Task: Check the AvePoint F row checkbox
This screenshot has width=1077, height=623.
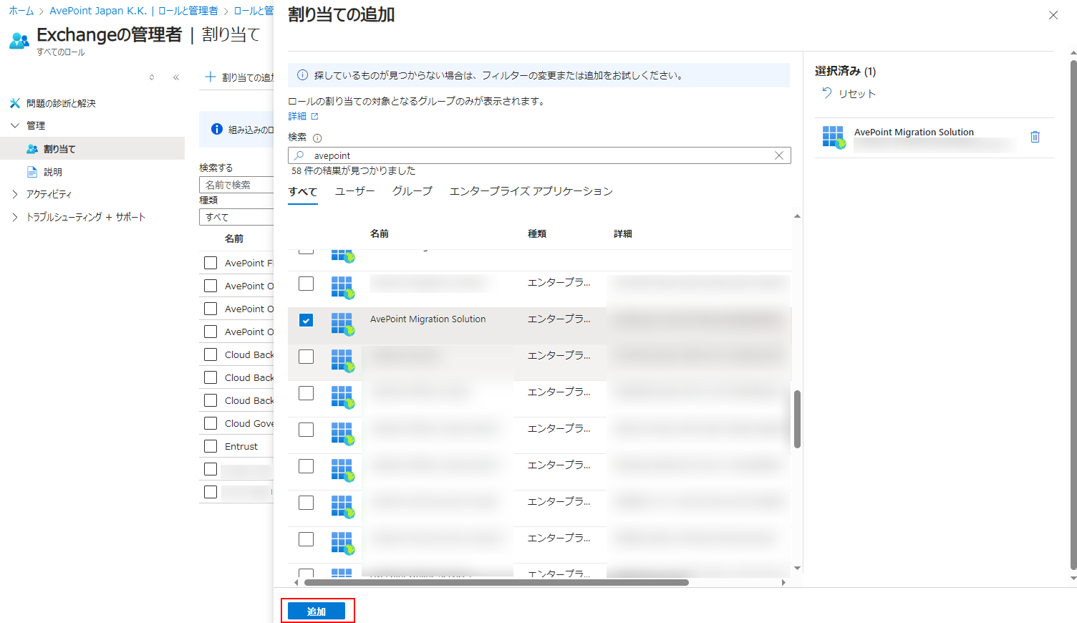Action: [x=211, y=263]
